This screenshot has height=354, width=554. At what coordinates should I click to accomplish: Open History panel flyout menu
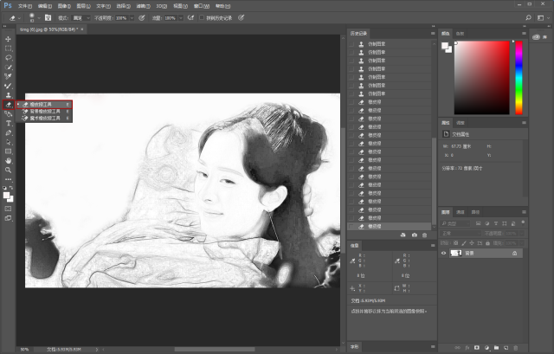tap(433, 33)
